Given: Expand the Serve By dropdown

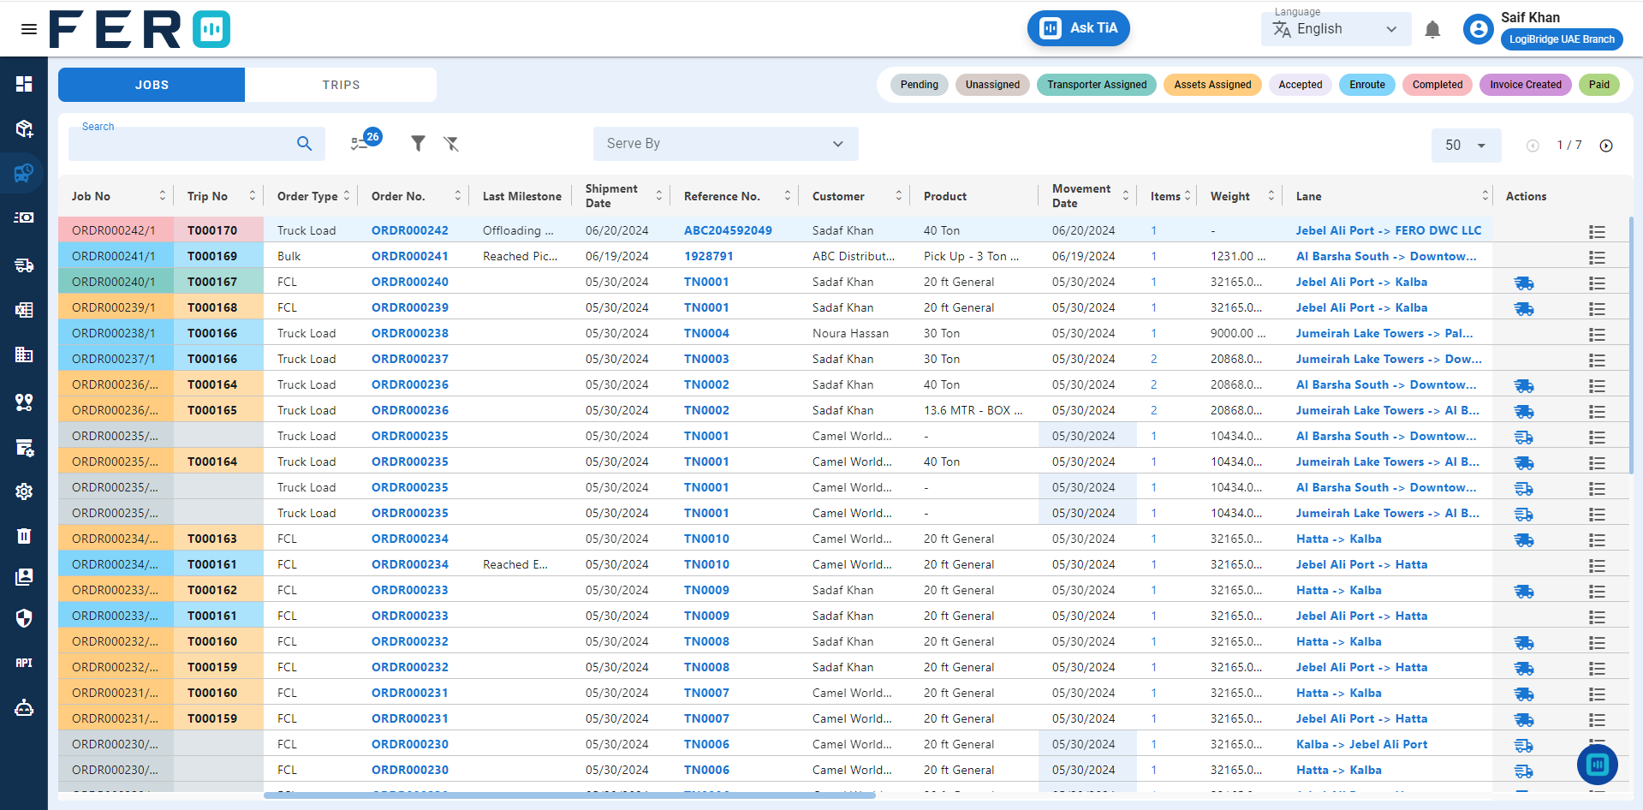Looking at the screenshot, I should [x=725, y=144].
